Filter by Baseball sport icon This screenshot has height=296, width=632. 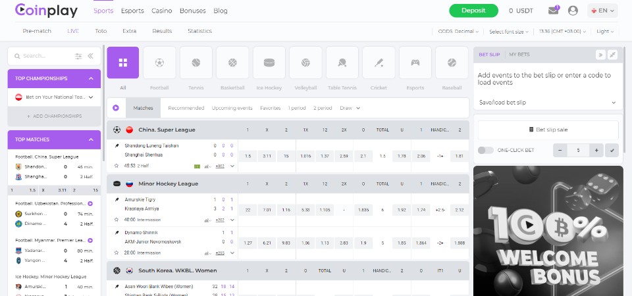coord(452,62)
